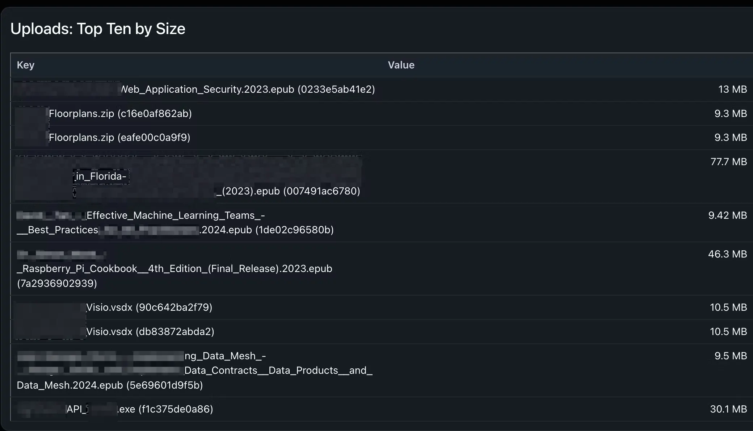The height and width of the screenshot is (431, 753).
Task: Click the Value column header
Action: [x=401, y=65]
